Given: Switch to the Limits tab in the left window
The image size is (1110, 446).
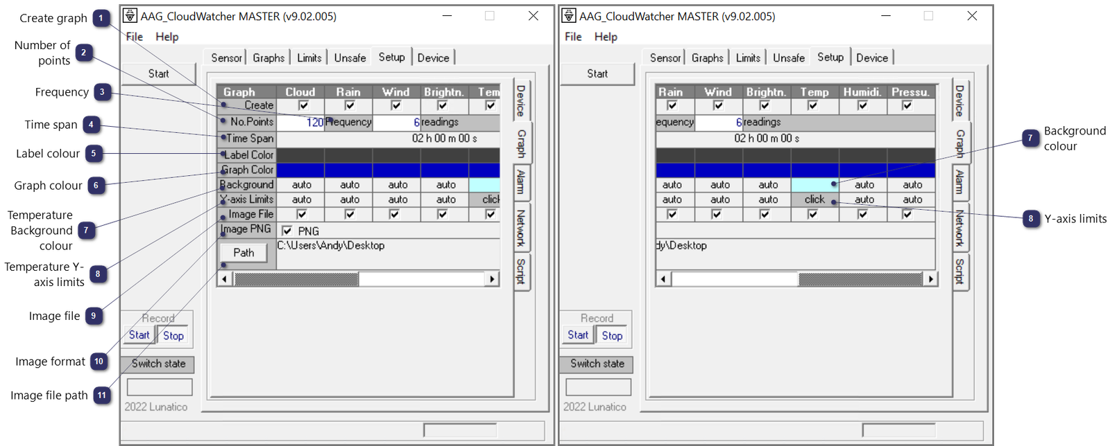Looking at the screenshot, I should [309, 58].
